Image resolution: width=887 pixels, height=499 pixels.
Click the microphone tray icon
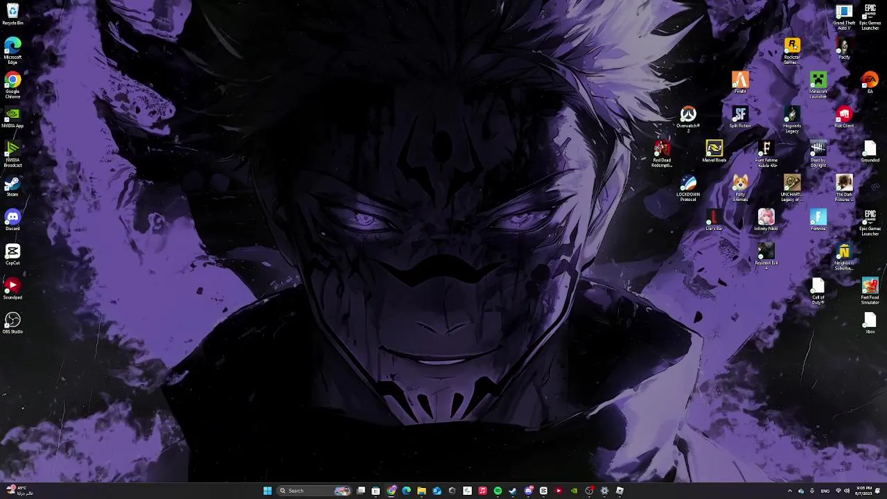pos(812,491)
